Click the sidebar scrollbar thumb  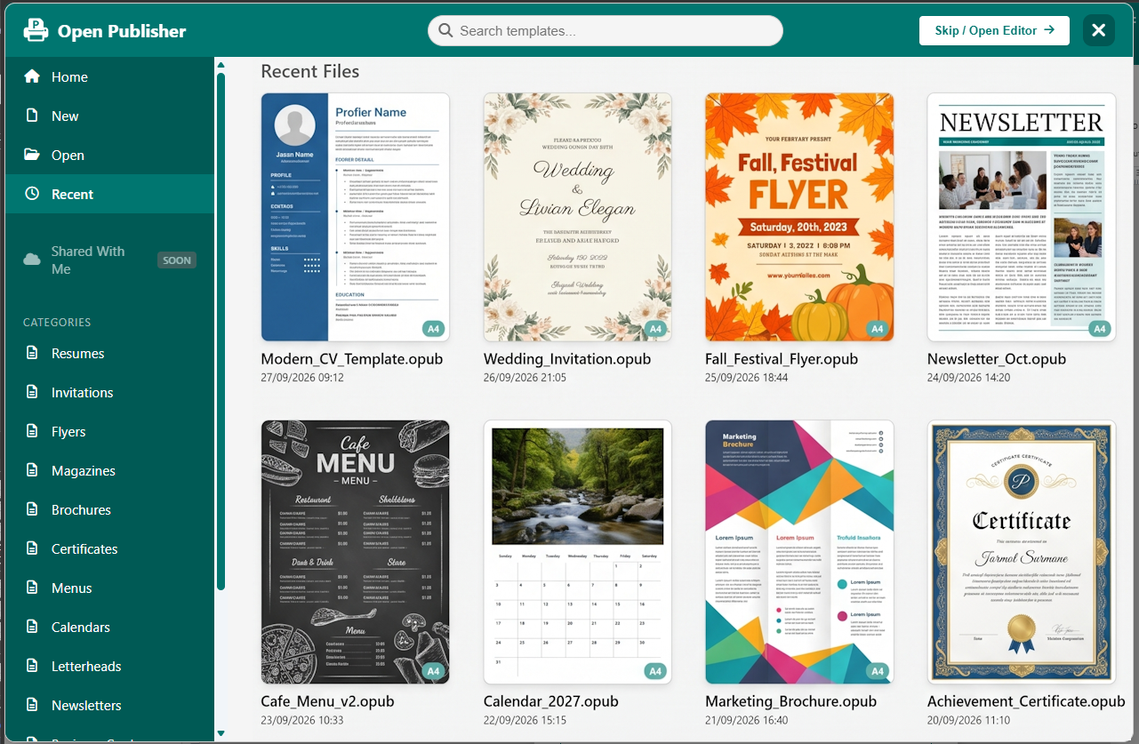pyautogui.click(x=221, y=331)
